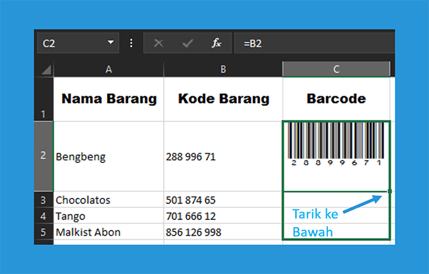
Task: Click the formula bar Cancel X icon
Action: point(158,43)
